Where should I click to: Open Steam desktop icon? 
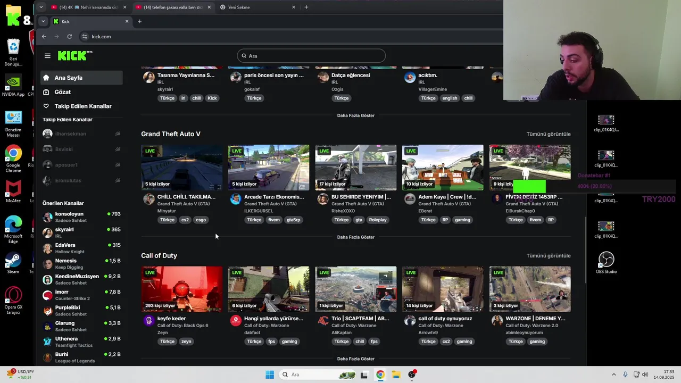pos(13,263)
